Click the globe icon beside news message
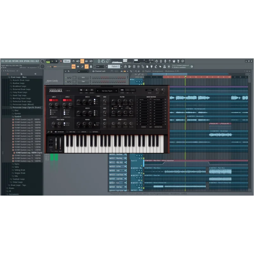The image size is (254, 254). pyautogui.click(x=192, y=66)
